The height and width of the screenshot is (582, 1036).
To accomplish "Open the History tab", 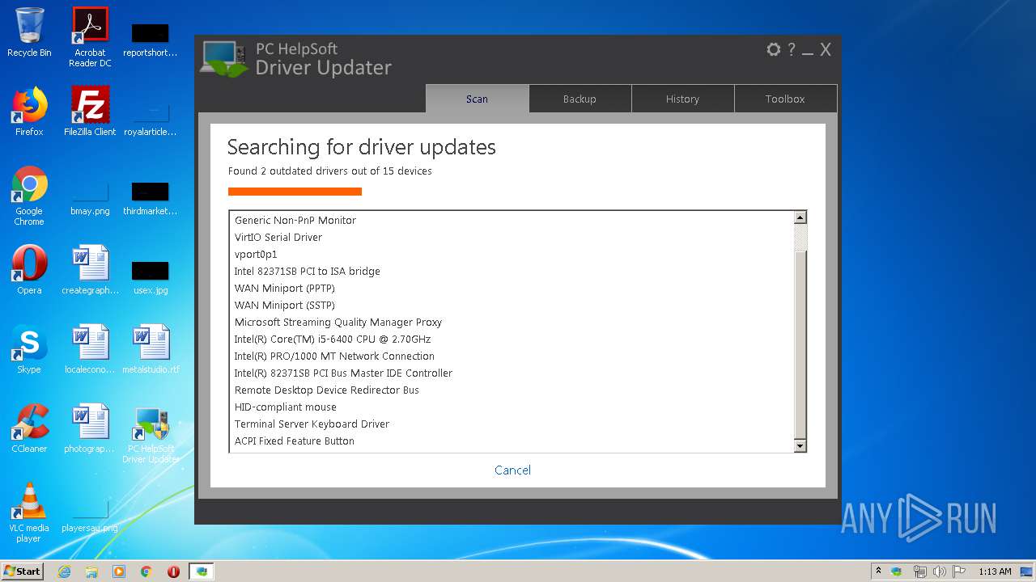I will pos(682,99).
